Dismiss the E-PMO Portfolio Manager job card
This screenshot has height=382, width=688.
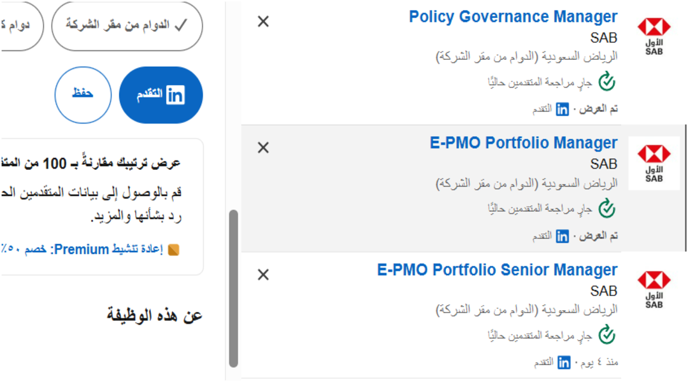pos(263,148)
